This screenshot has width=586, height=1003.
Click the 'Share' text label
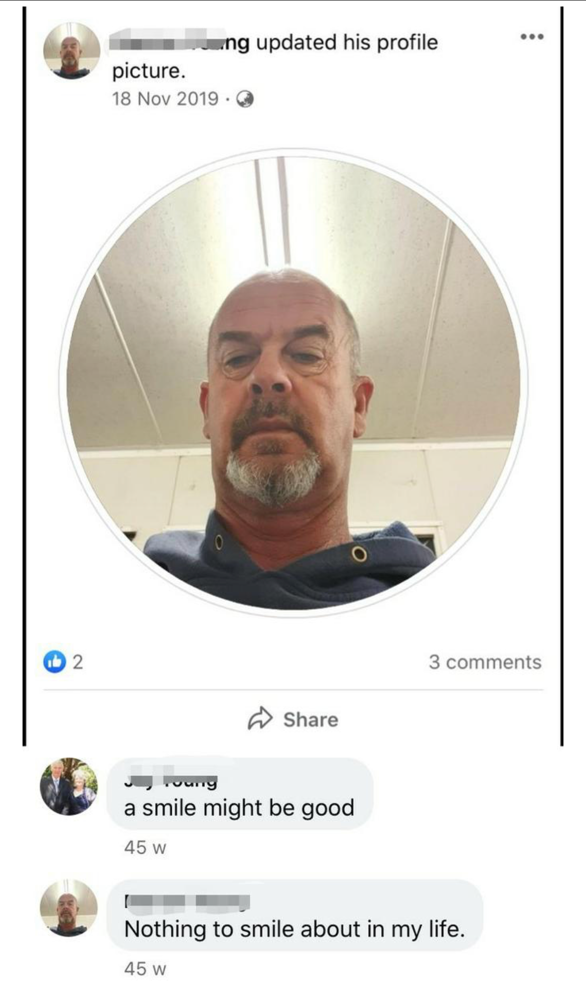311,719
